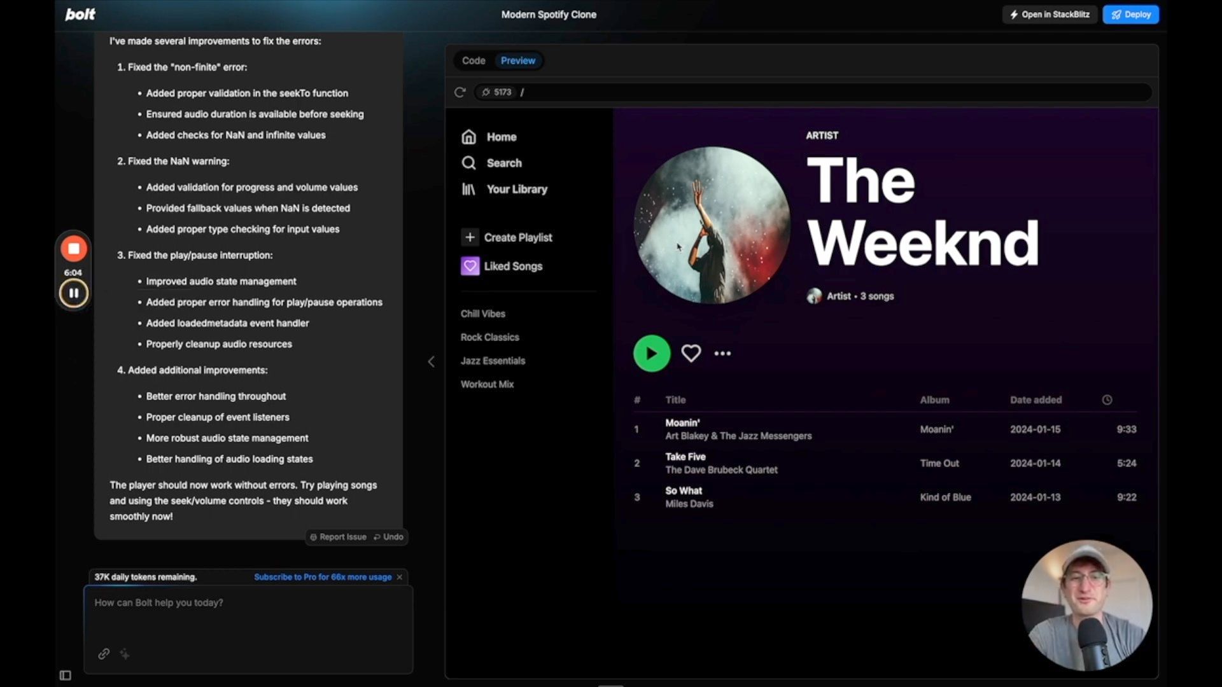Click the 9:33 duration cell

pos(1127,429)
